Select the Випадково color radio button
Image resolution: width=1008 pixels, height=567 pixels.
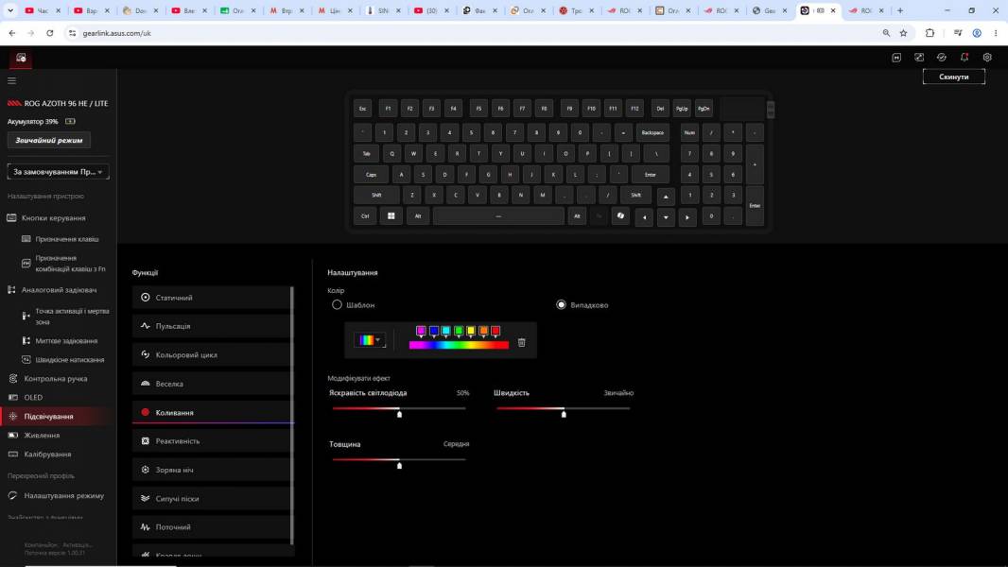(562, 304)
